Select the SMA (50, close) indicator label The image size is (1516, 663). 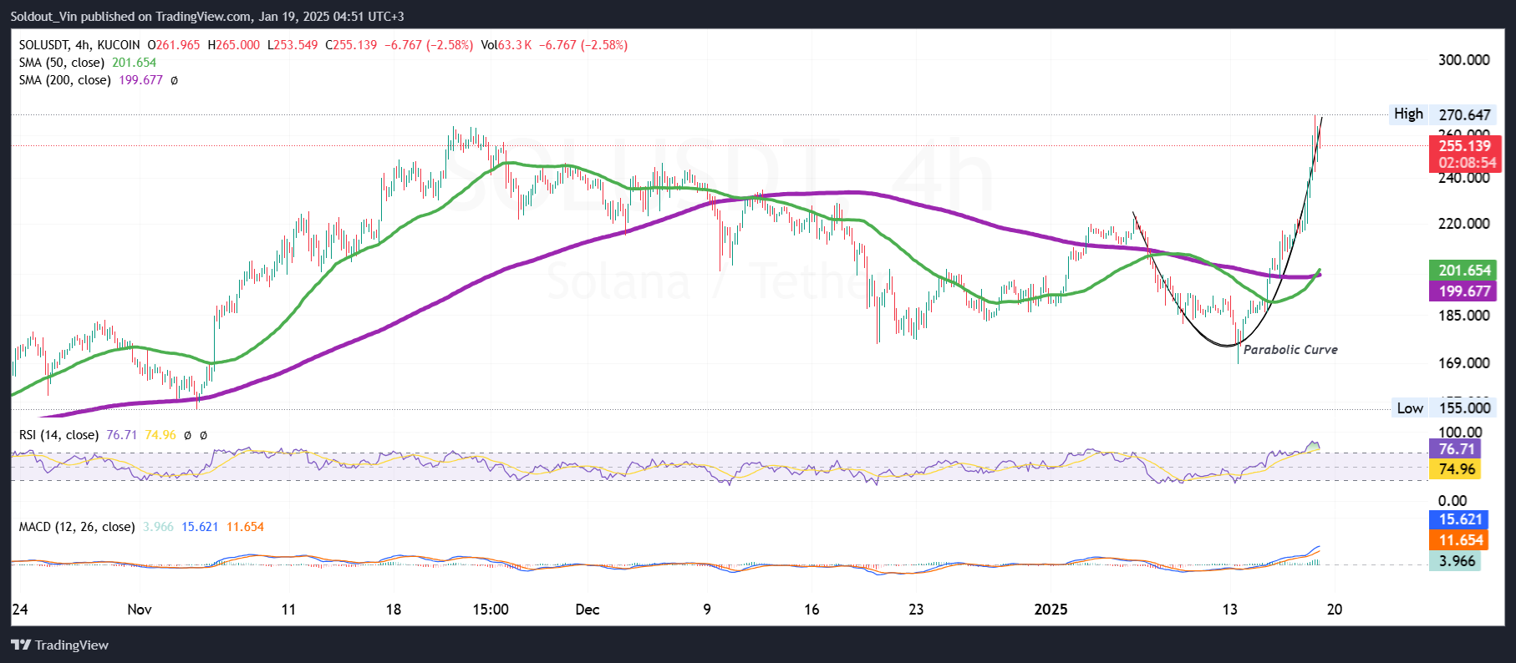tap(62, 63)
